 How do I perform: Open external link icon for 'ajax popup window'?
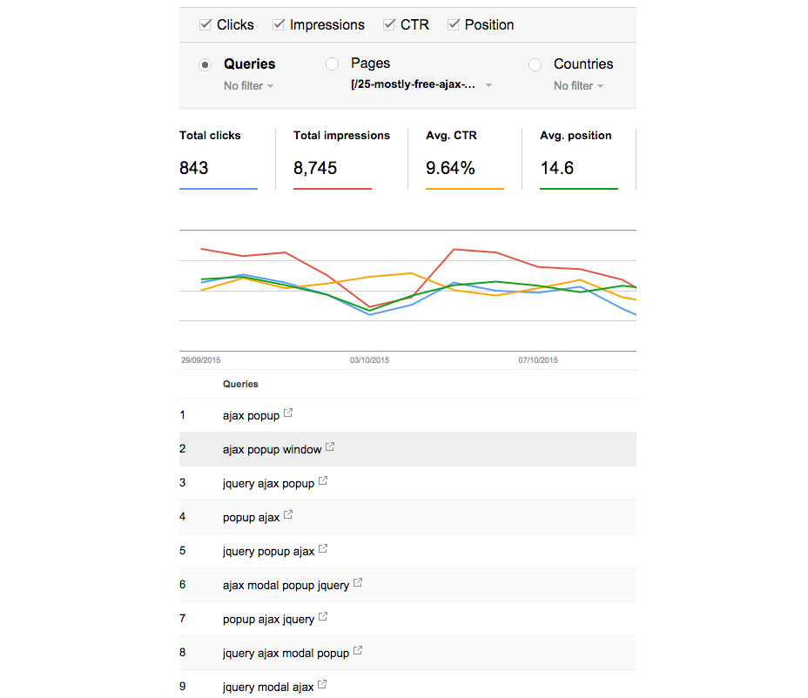click(x=330, y=446)
